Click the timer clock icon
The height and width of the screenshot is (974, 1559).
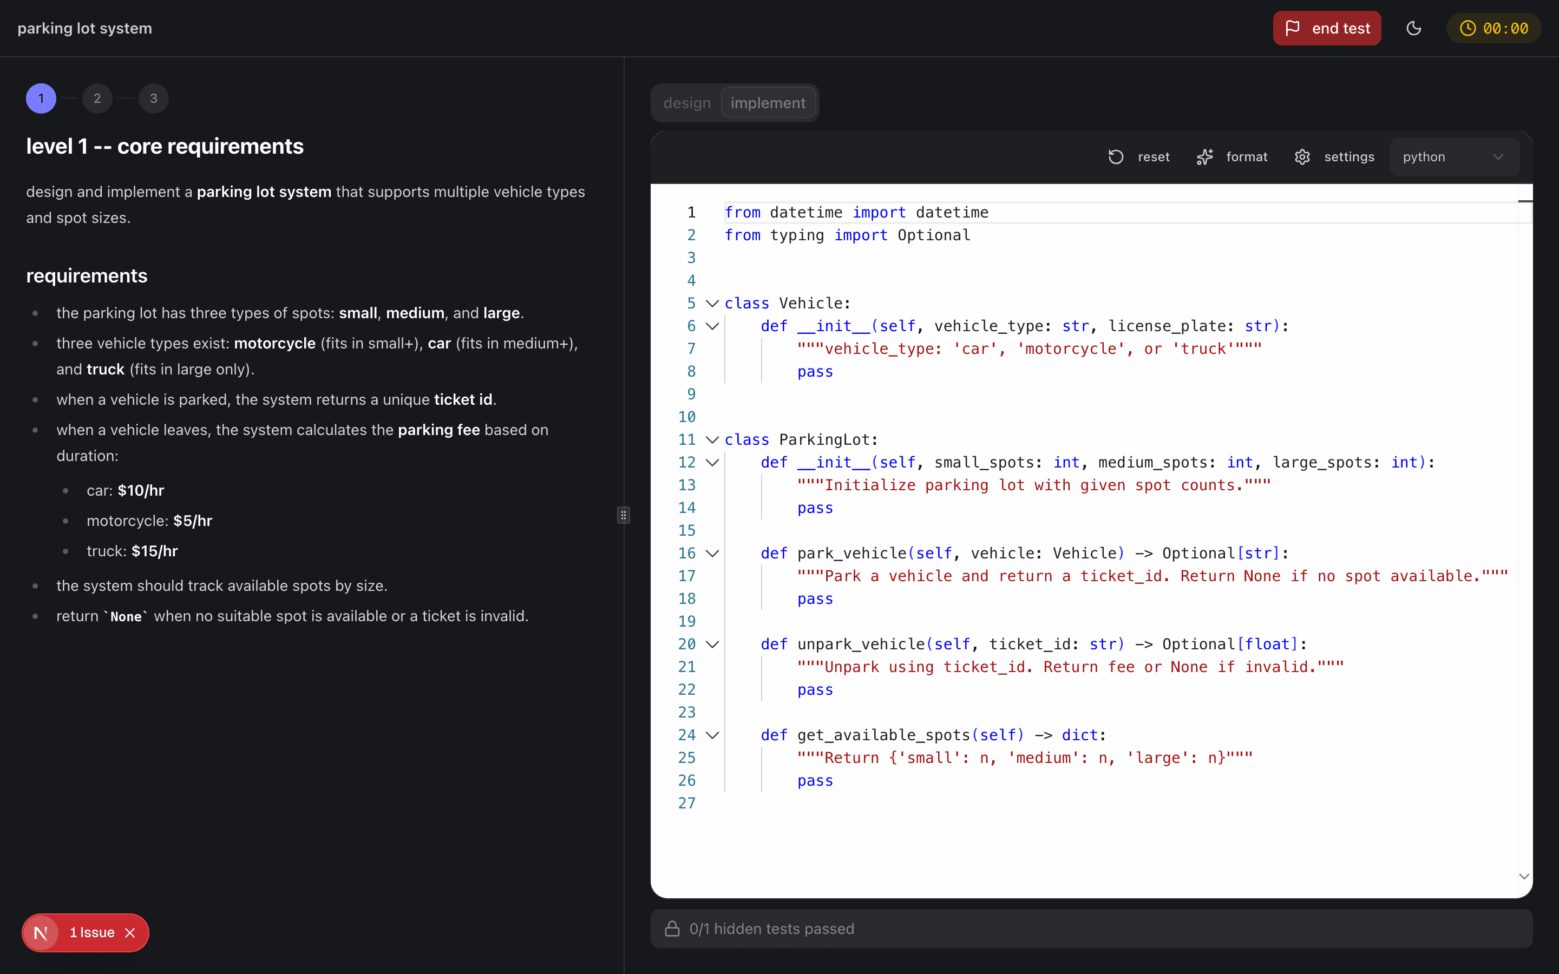(1468, 28)
